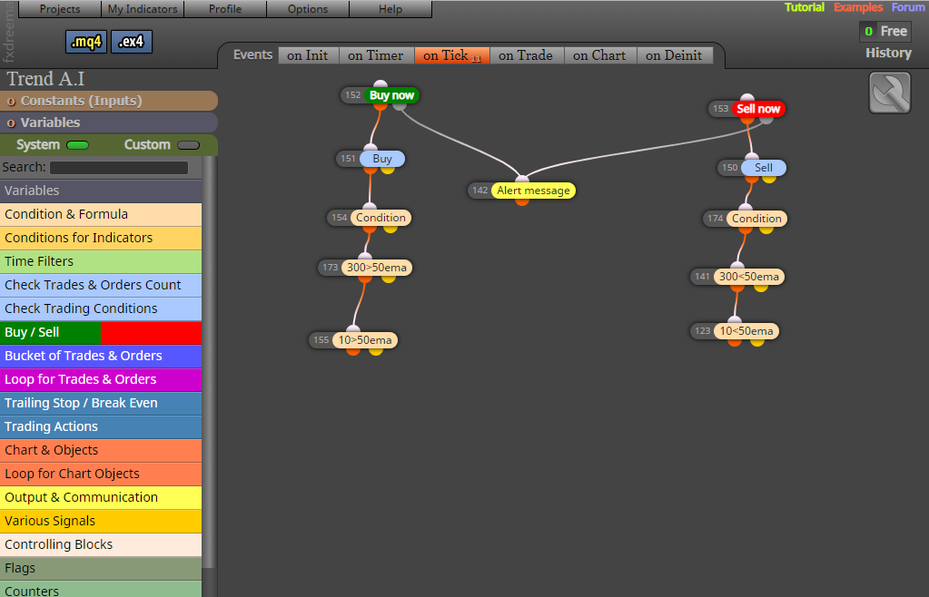This screenshot has width=929, height=597.
Task: Expand Trailing Stop / Break Even
Action: pos(101,404)
